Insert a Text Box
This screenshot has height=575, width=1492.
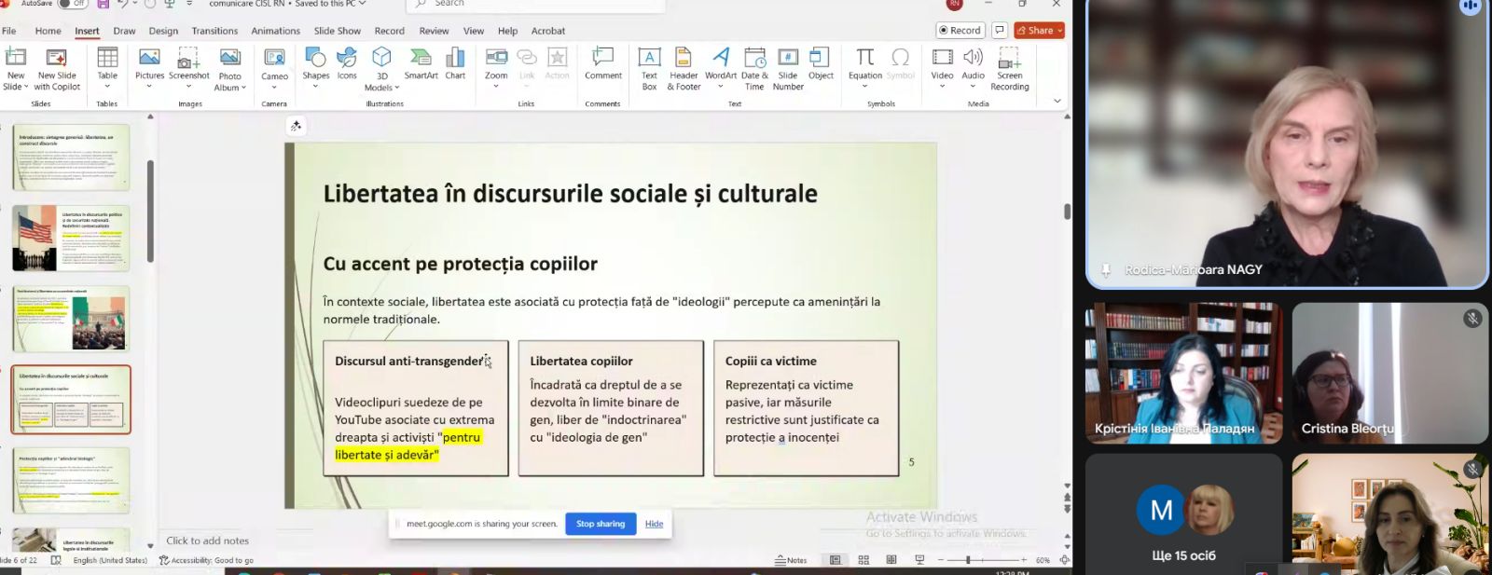(649, 69)
